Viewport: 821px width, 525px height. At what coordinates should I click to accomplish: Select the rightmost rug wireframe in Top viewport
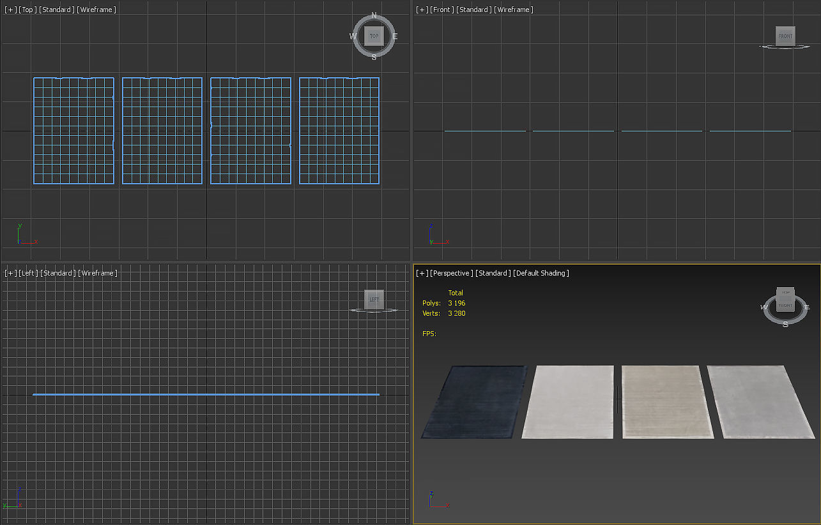[x=339, y=131]
